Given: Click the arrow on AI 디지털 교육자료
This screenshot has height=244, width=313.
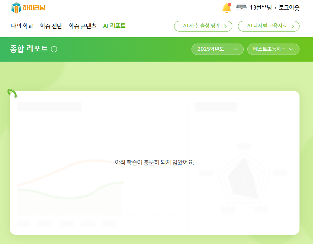Looking at the screenshot, I should [292, 26].
